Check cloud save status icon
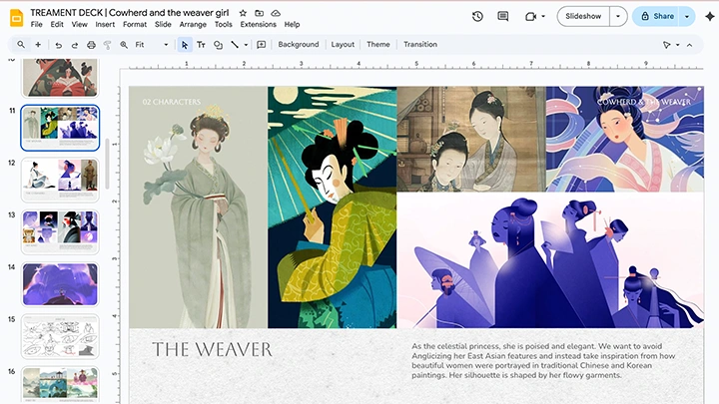 276,13
